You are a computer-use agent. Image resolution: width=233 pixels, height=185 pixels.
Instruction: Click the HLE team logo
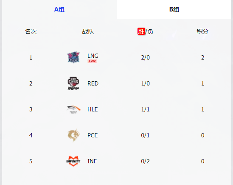coord(73,109)
